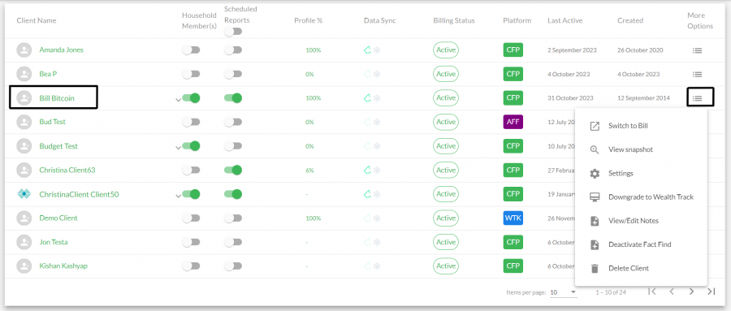The width and height of the screenshot is (731, 311).
Task: Go to the first page of clients
Action: (652, 292)
